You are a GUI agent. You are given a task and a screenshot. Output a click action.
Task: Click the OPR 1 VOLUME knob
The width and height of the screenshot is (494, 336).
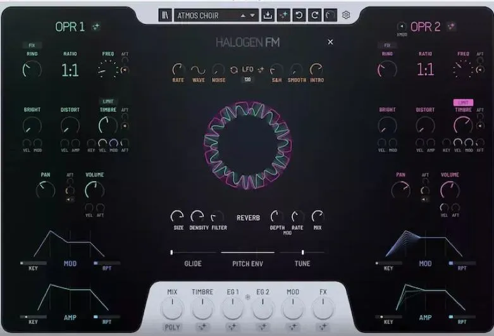click(x=94, y=190)
